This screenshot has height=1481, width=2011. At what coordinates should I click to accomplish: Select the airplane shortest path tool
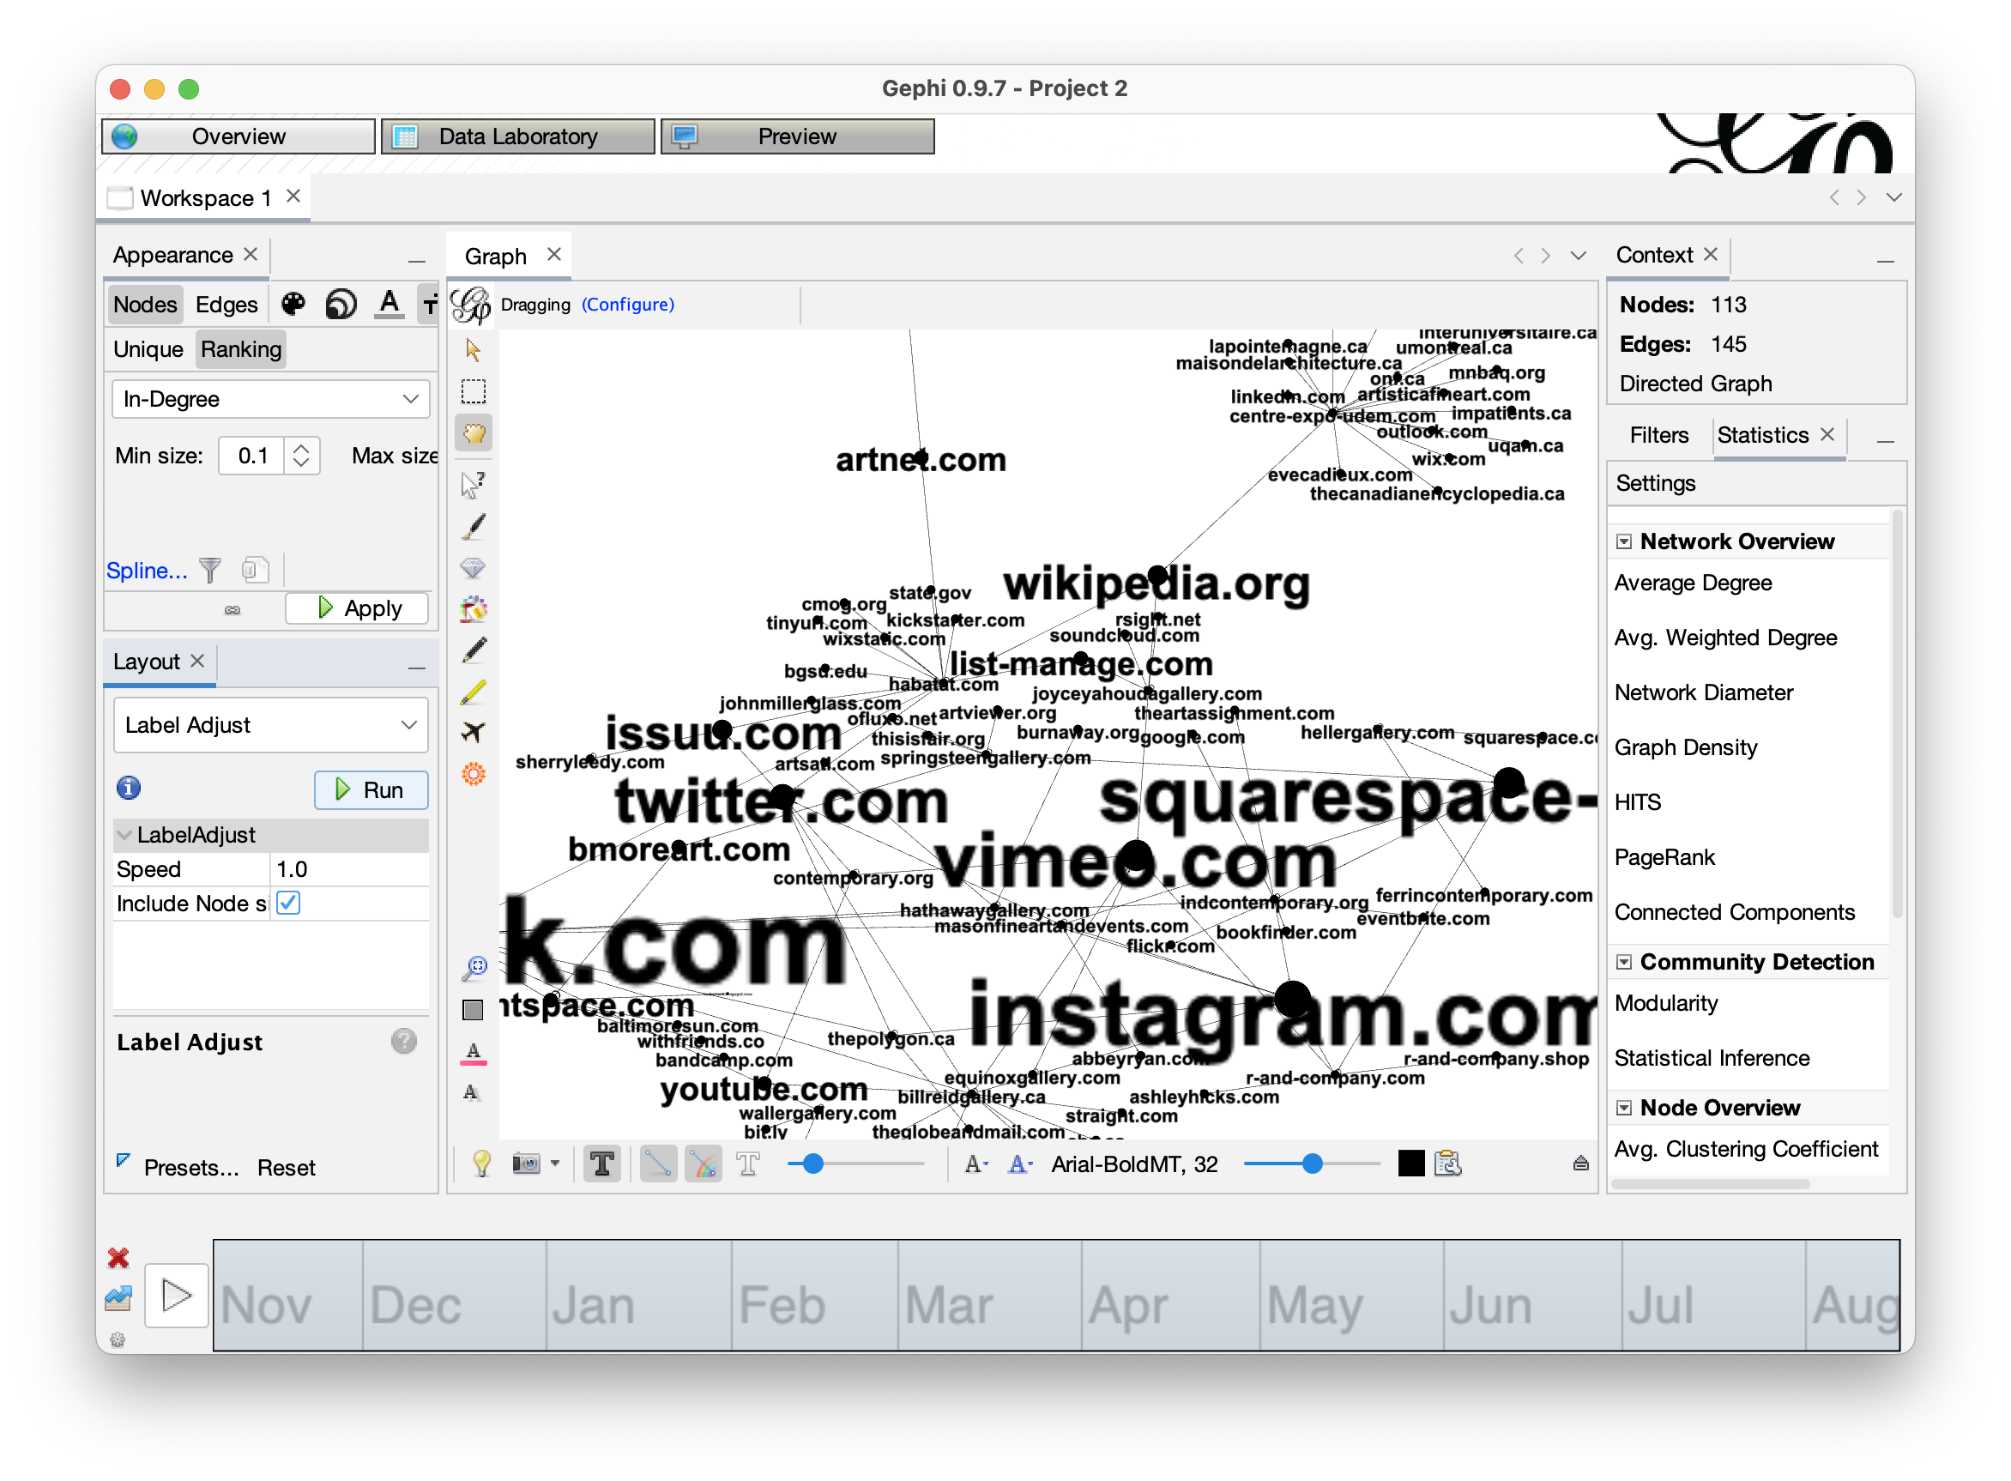point(474,733)
